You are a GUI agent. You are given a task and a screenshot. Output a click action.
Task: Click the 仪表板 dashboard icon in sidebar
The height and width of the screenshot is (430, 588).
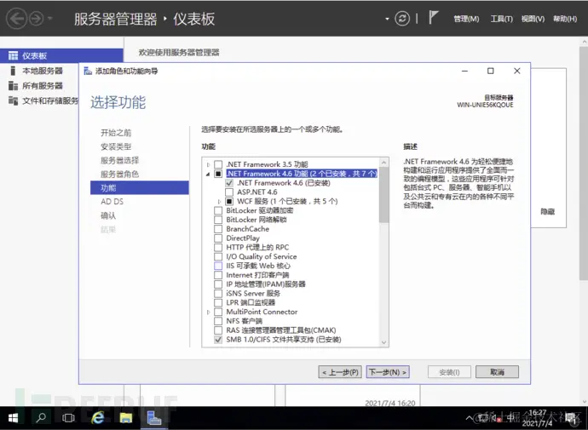coord(13,56)
